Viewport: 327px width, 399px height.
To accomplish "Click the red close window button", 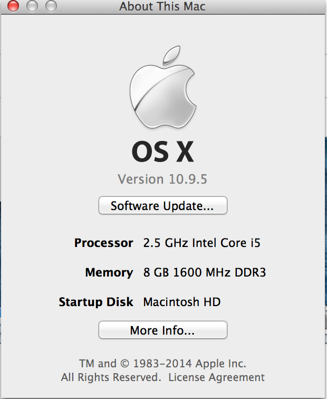I will [x=13, y=6].
